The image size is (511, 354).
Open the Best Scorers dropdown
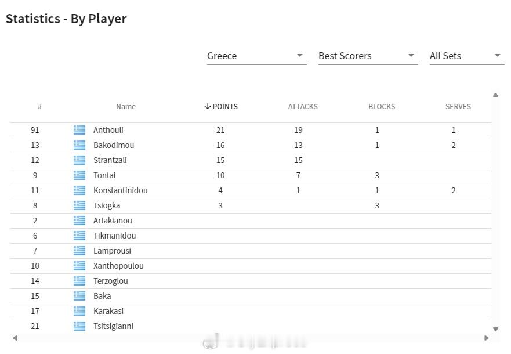[x=368, y=56]
